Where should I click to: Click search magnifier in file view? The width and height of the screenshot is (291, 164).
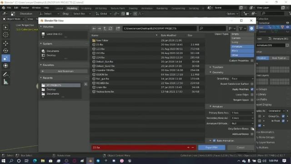(201, 28)
